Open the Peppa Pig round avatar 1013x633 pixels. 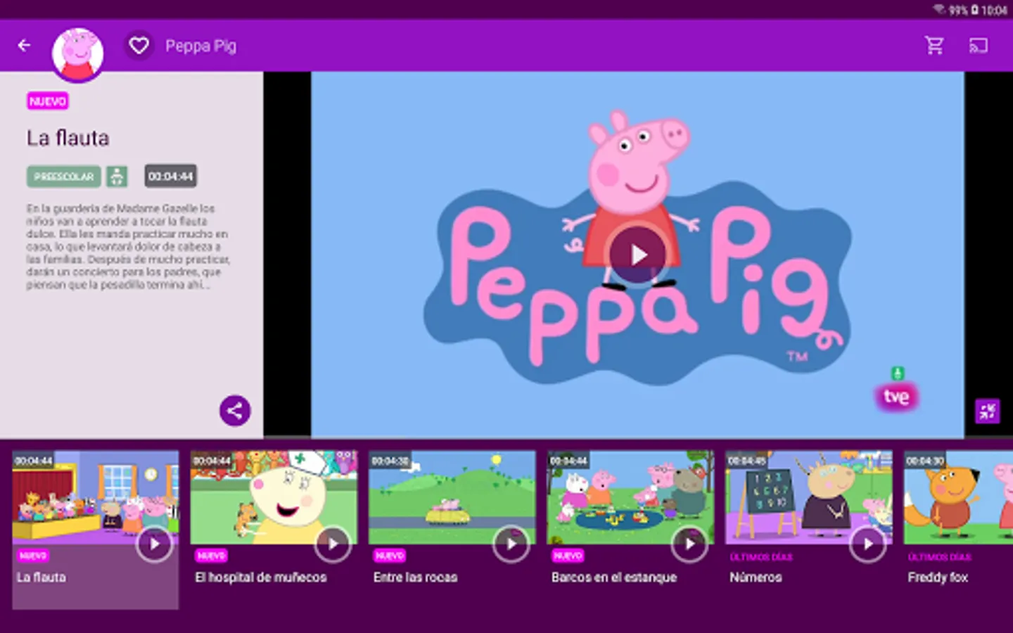point(78,54)
